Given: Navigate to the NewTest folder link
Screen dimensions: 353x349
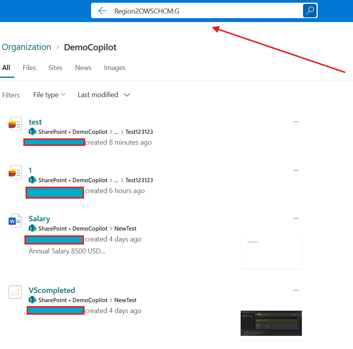Looking at the screenshot, I should tap(125, 228).
